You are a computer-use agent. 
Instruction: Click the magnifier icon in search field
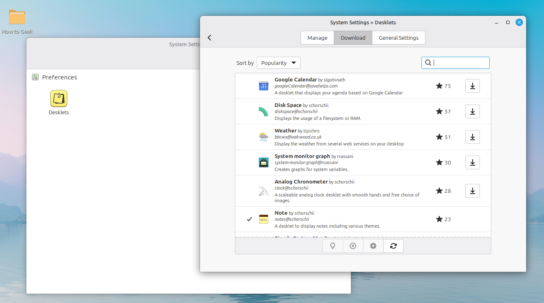[x=428, y=63]
